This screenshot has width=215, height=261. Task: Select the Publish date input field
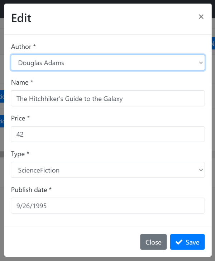pyautogui.click(x=107, y=206)
